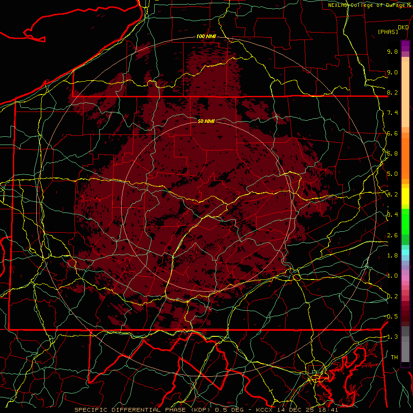
Task: Click the DKD product code label
Action: click(403, 28)
